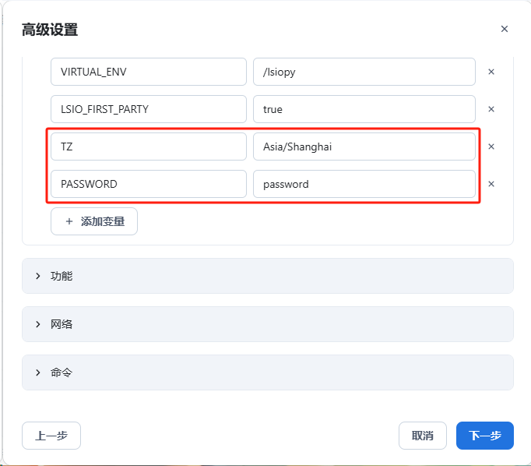
Task: Edit the LSIO_FIRST_PARTY name field
Action: pyautogui.click(x=149, y=109)
